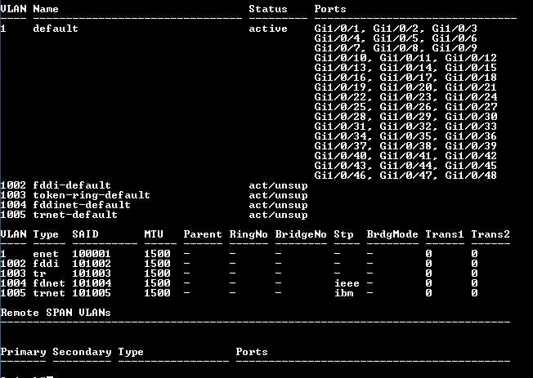This screenshot has height=378, width=533.
Task: Select the "token-ring-default" VLAN name
Action: point(92,195)
